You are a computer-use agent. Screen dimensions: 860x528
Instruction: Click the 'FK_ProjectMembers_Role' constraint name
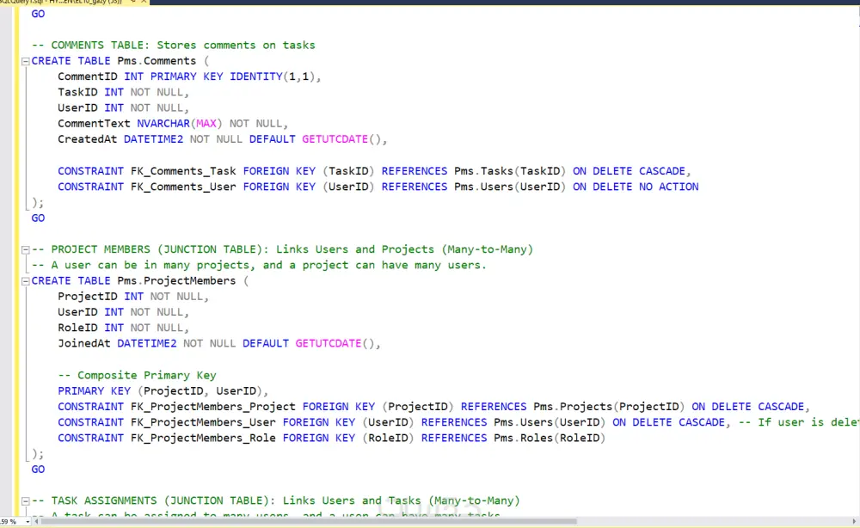click(x=203, y=438)
